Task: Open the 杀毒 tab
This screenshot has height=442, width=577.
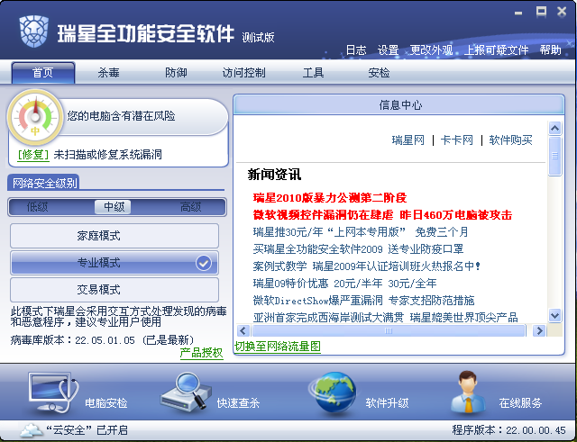Action: click(108, 72)
